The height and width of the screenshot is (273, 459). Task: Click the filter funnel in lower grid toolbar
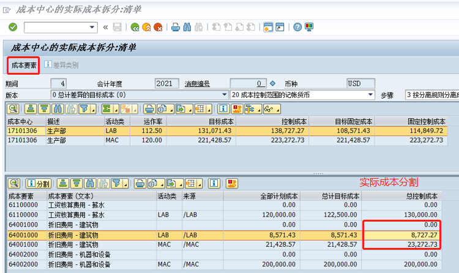pos(117,184)
